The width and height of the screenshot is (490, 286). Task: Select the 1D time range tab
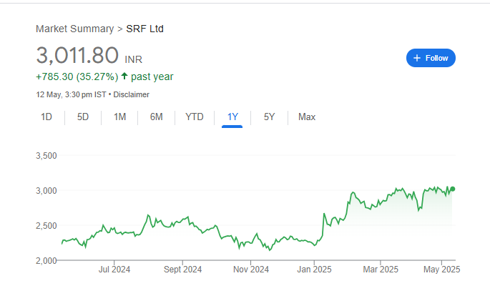click(46, 117)
